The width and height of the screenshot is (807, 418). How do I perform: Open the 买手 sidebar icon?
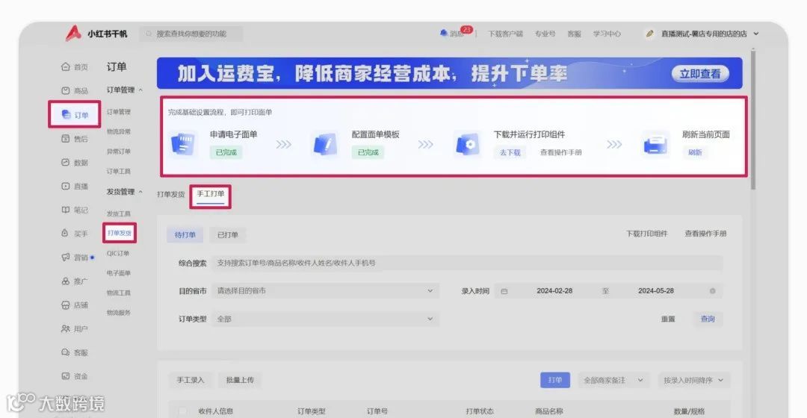click(x=65, y=233)
